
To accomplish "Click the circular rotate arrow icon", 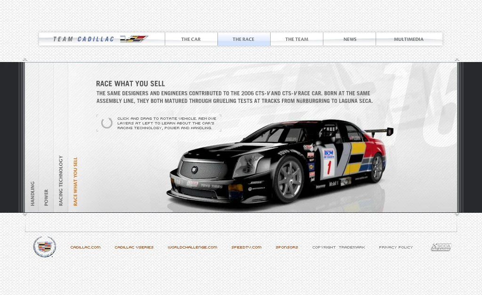I will point(107,123).
